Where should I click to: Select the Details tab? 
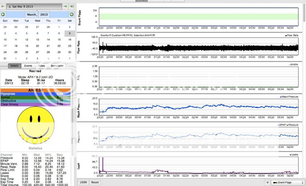[14, 66]
